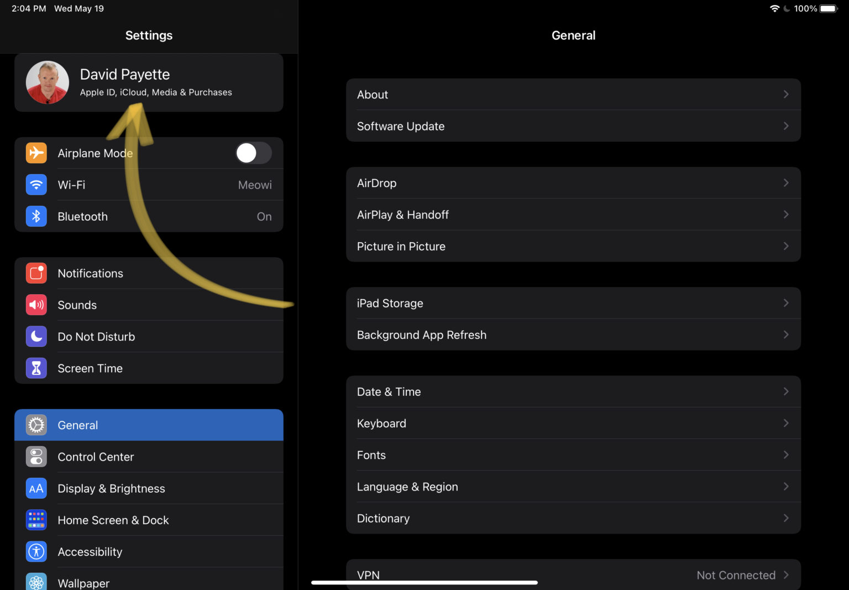Open VPN Not Connected row
Image resolution: width=849 pixels, height=590 pixels.
[573, 575]
